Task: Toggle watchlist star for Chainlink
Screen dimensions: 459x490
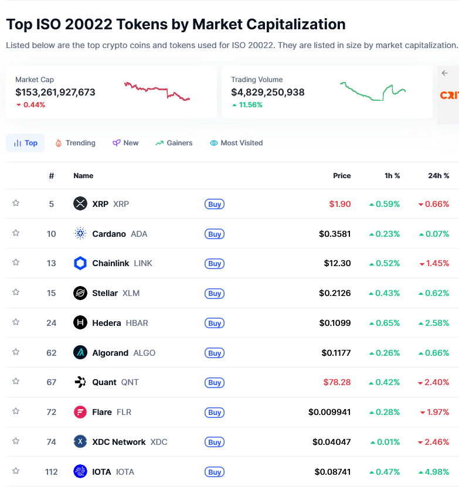Action: point(16,263)
